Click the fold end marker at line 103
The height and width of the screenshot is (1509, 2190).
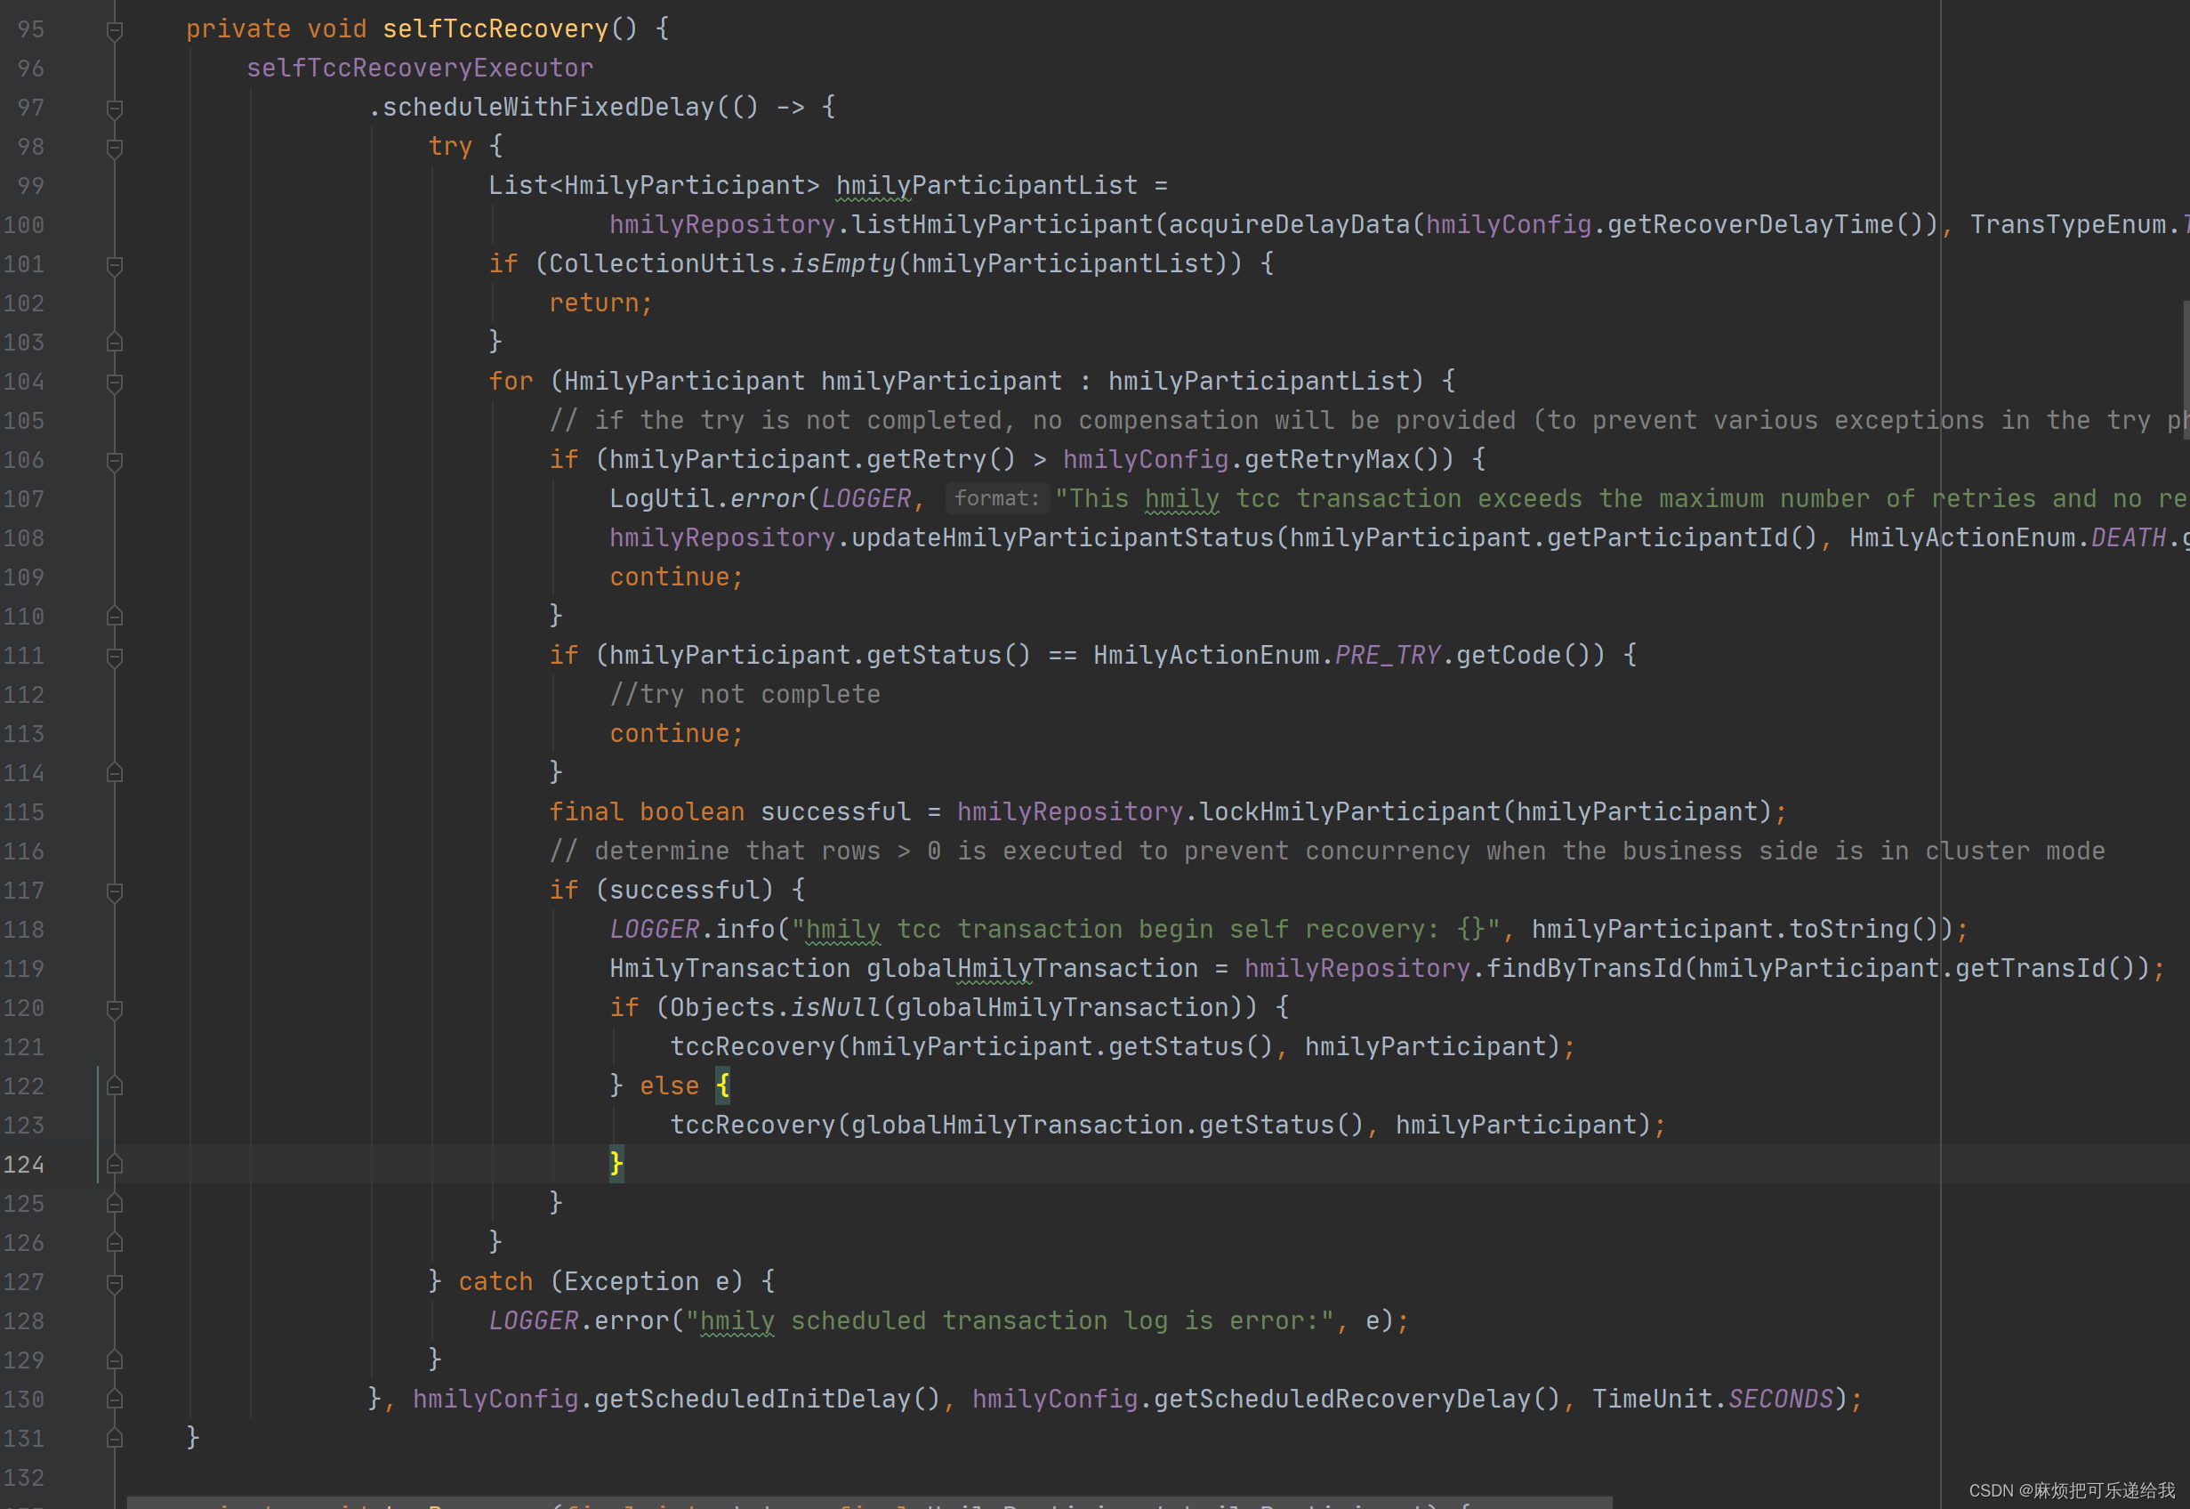115,343
